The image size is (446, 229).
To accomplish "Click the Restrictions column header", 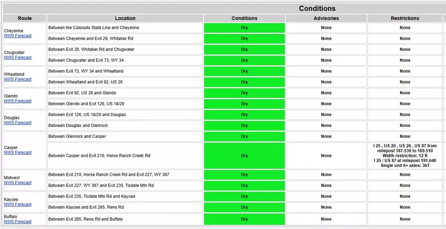I will coord(405,19).
